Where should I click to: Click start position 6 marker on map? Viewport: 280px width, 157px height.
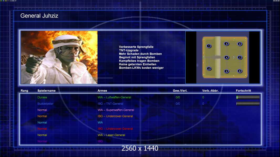(x=240, y=71)
